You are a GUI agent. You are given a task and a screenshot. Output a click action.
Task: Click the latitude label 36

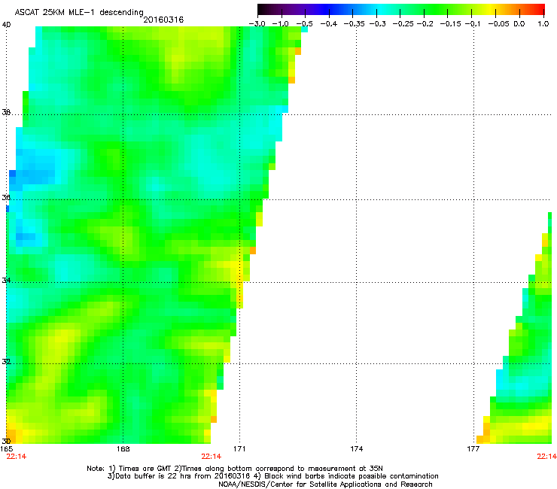6,197
